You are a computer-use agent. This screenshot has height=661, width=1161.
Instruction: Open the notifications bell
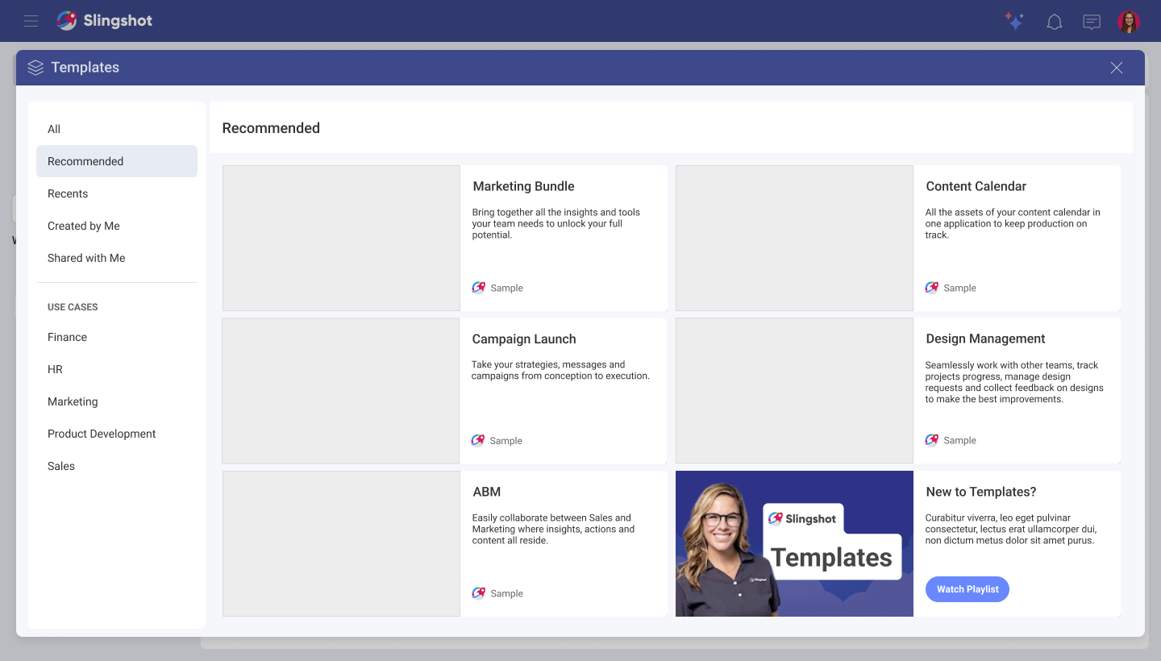click(1054, 22)
